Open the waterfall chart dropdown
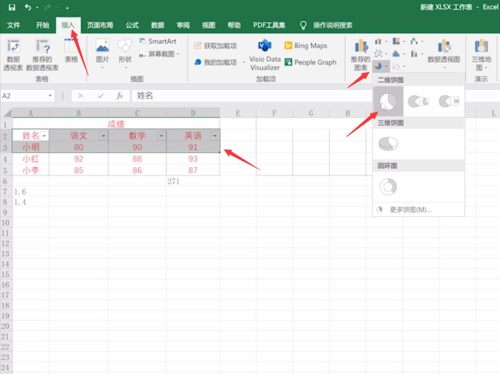This screenshot has width=500, height=374. [417, 41]
